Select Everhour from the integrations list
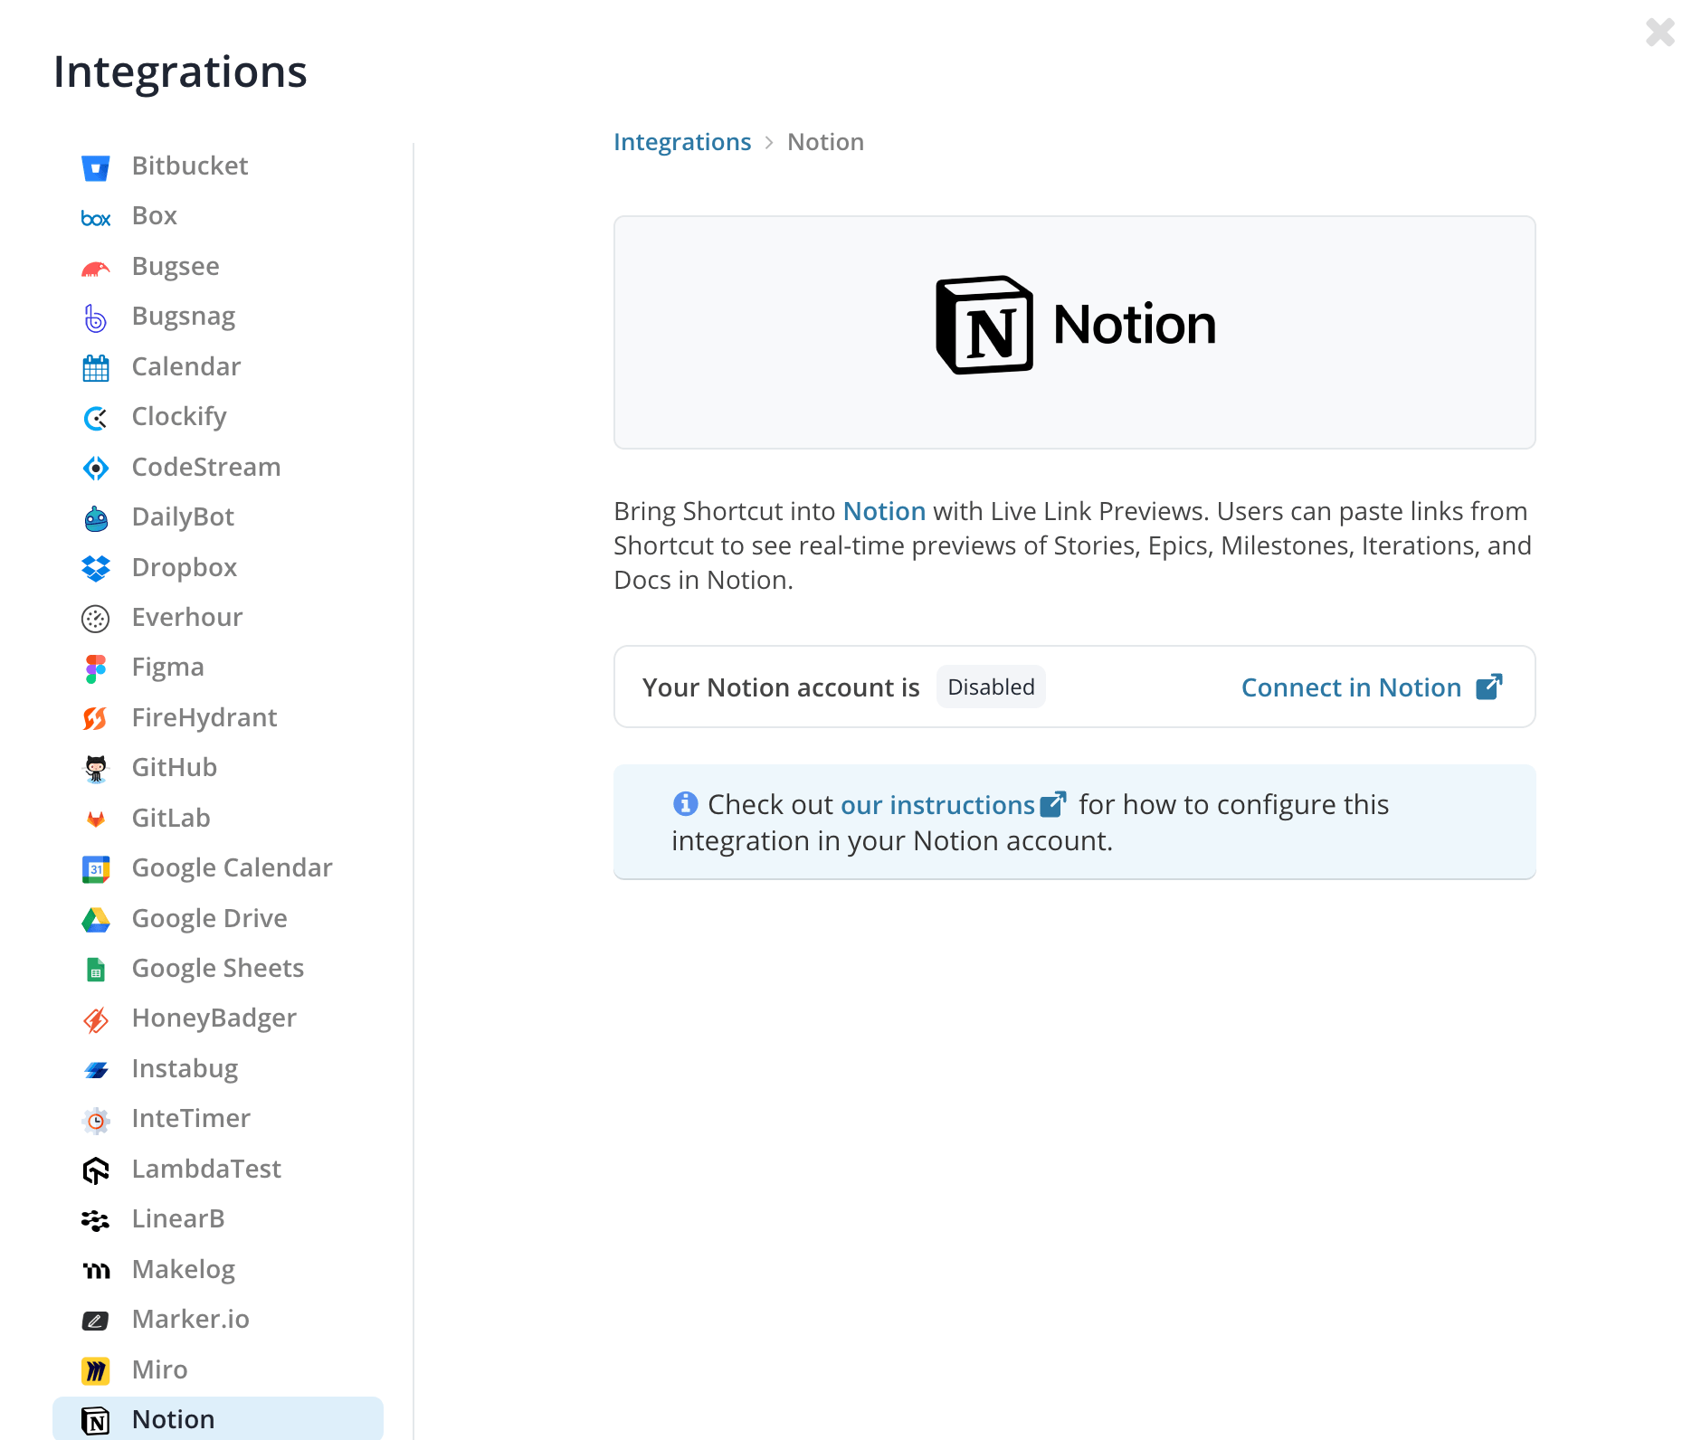 [x=186, y=617]
